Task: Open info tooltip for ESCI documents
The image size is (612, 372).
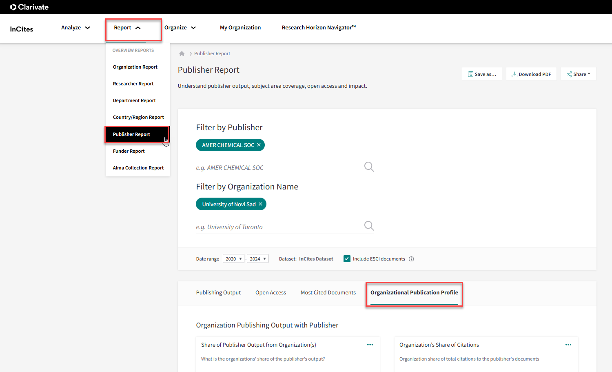Action: pos(411,259)
